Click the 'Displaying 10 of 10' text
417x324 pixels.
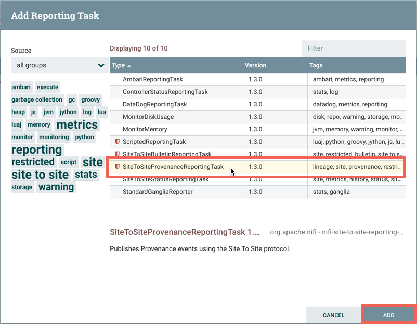tap(138, 48)
